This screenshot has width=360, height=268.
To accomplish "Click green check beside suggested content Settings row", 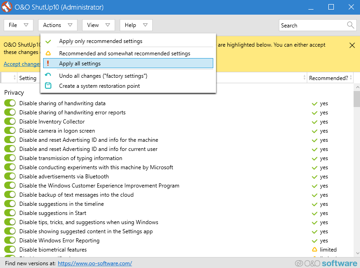I will [x=315, y=232].
